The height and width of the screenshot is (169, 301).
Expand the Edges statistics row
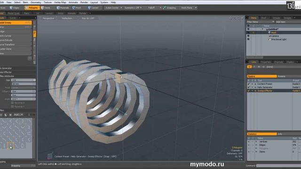tap(256, 145)
